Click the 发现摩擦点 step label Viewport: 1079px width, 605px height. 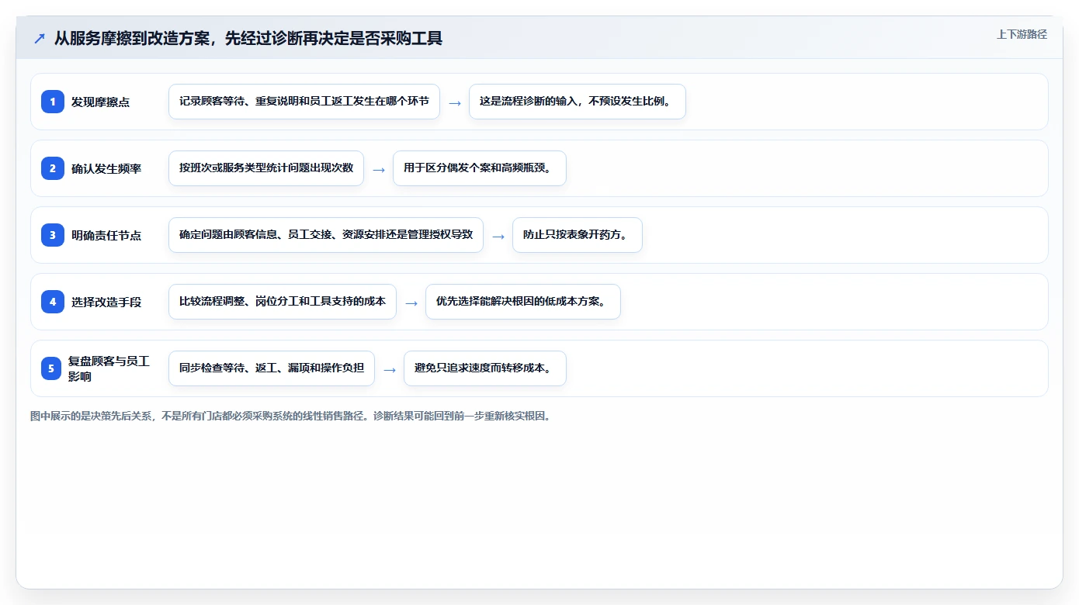coord(100,102)
